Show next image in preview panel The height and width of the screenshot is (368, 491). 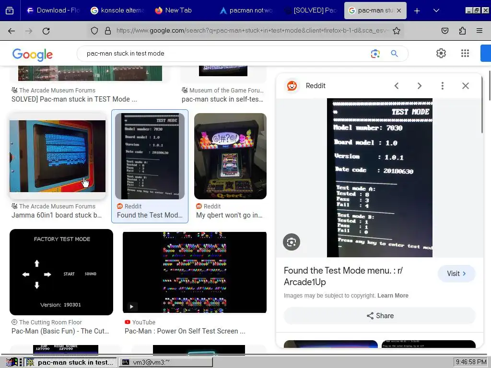[x=419, y=86]
